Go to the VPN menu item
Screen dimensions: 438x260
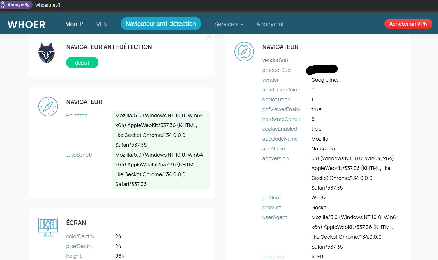coord(102,24)
